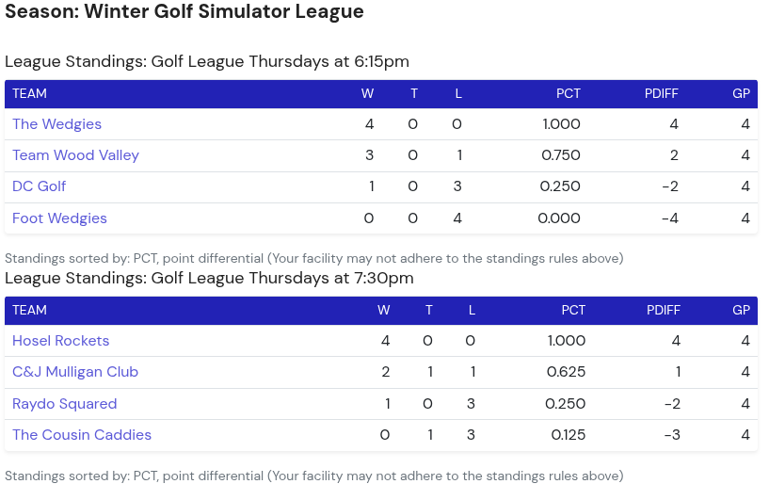Click W column header in 7:30pm table

(383, 310)
